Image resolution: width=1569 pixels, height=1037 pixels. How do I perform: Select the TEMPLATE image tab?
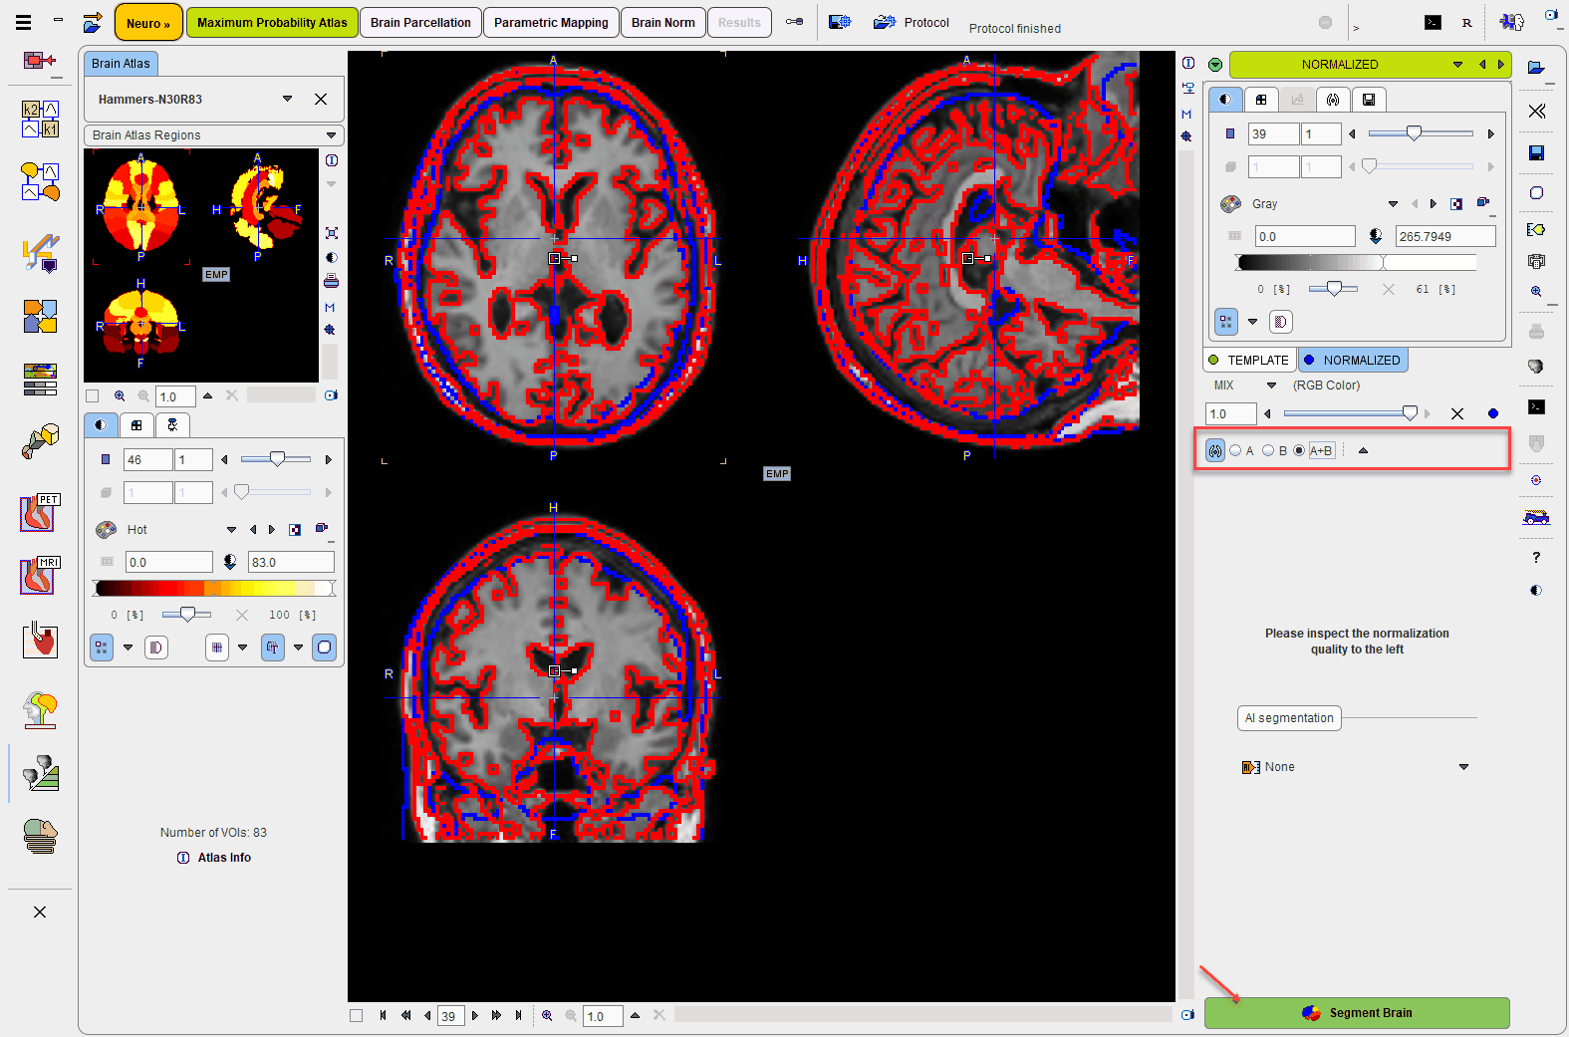click(x=1249, y=360)
